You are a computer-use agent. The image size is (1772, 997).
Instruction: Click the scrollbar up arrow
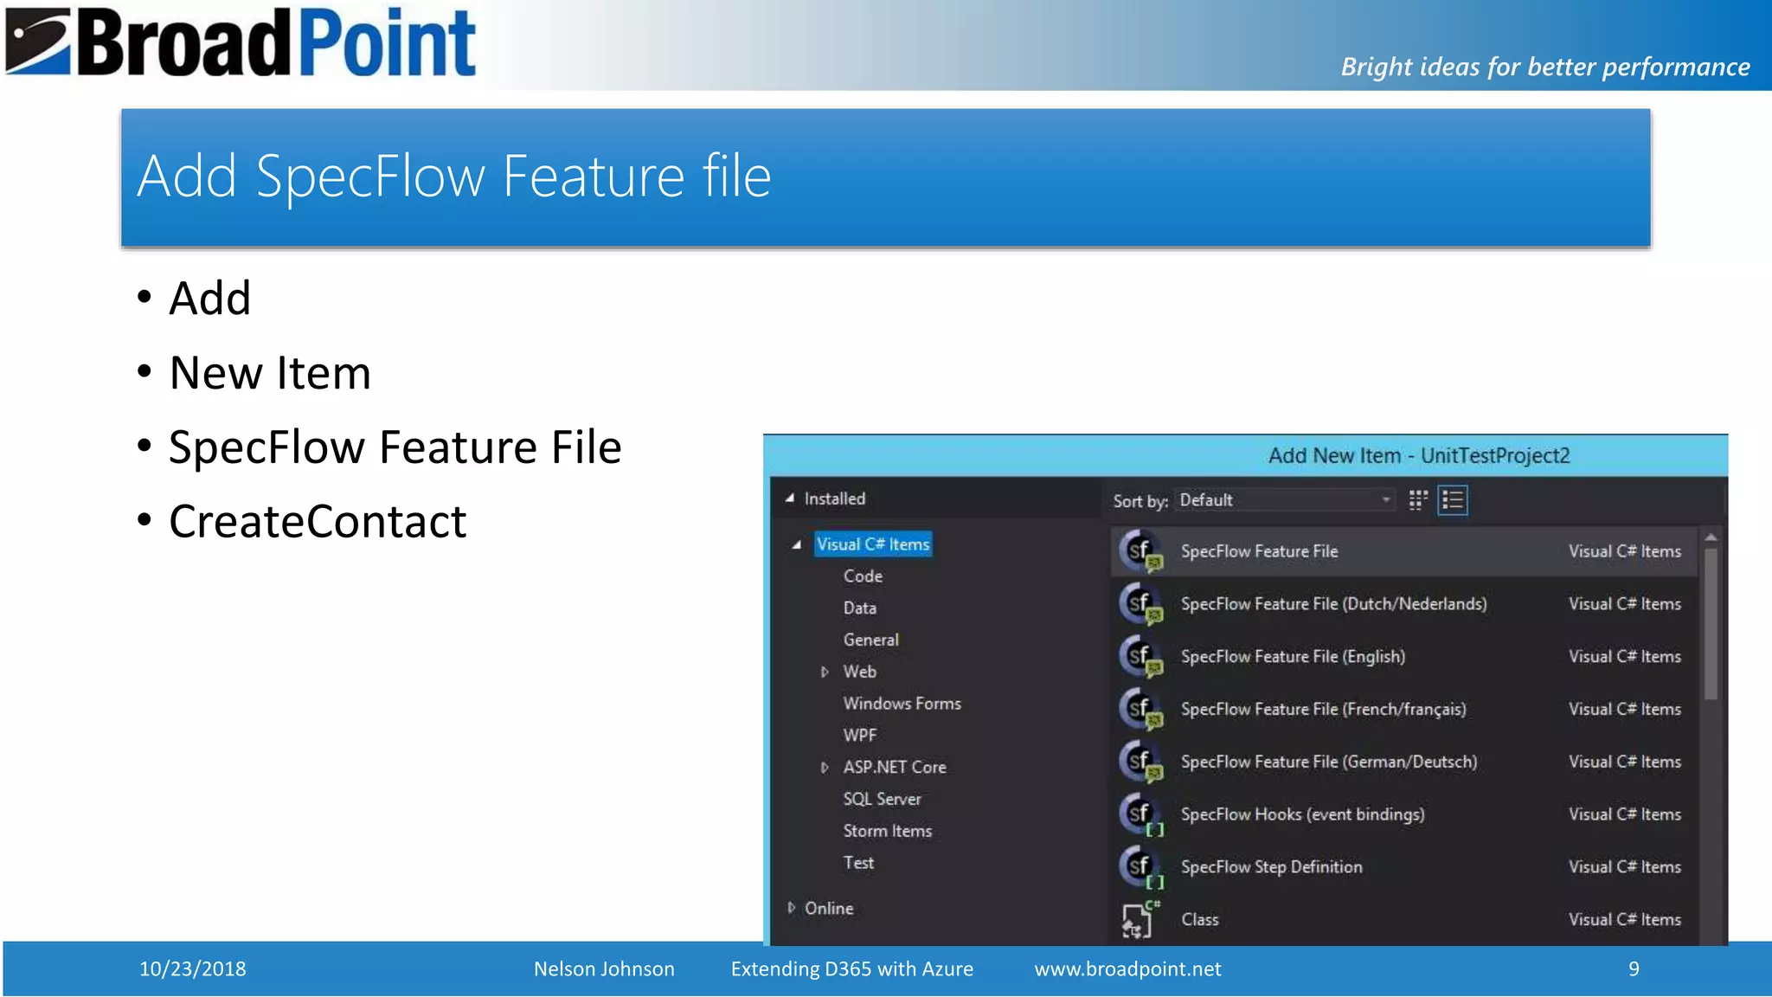[1711, 537]
